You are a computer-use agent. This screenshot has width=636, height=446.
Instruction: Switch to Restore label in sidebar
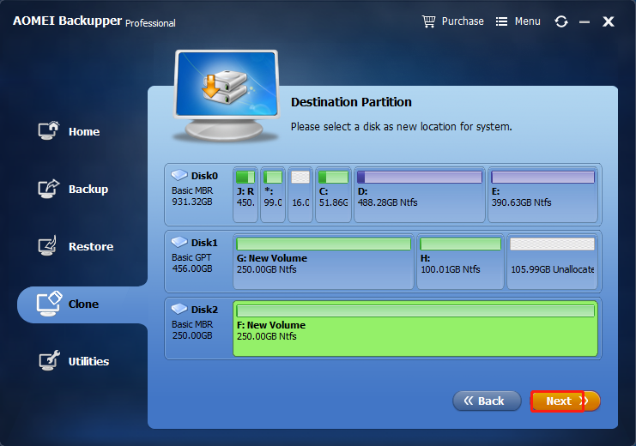[x=91, y=246]
